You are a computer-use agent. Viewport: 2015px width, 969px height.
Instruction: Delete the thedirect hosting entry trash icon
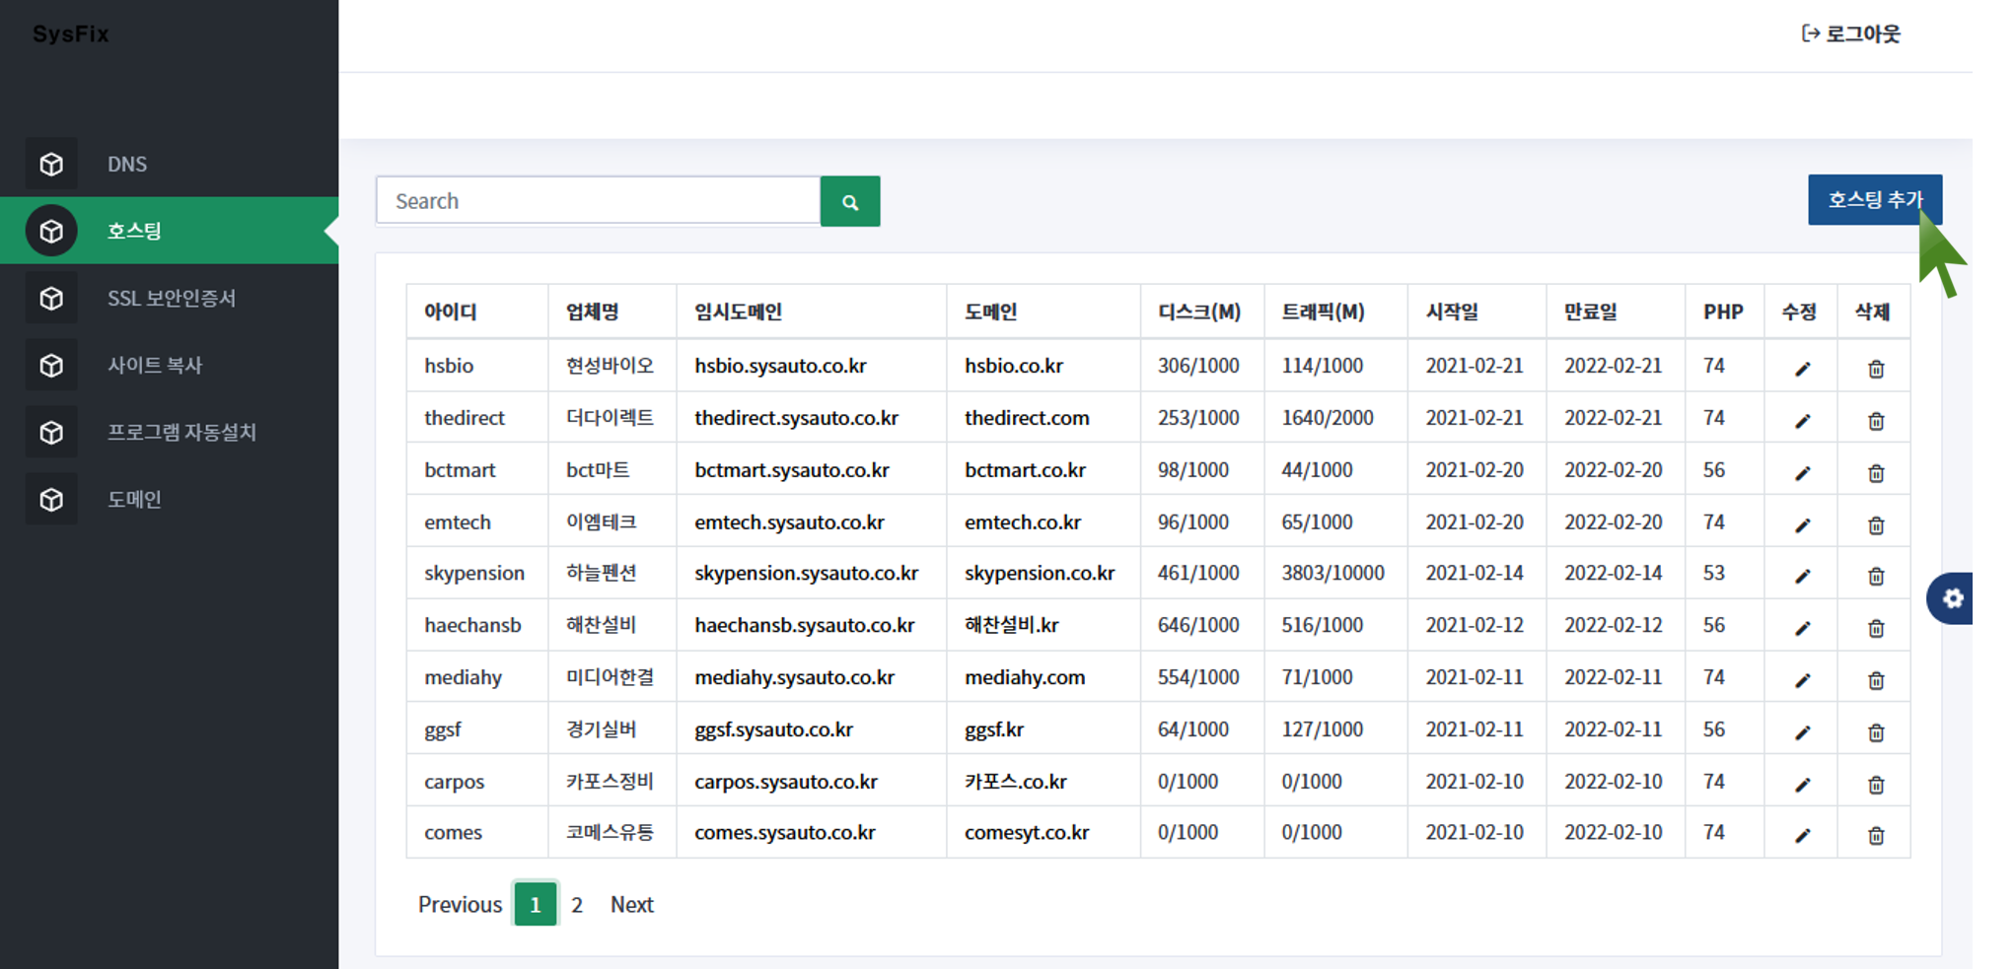click(x=1875, y=421)
